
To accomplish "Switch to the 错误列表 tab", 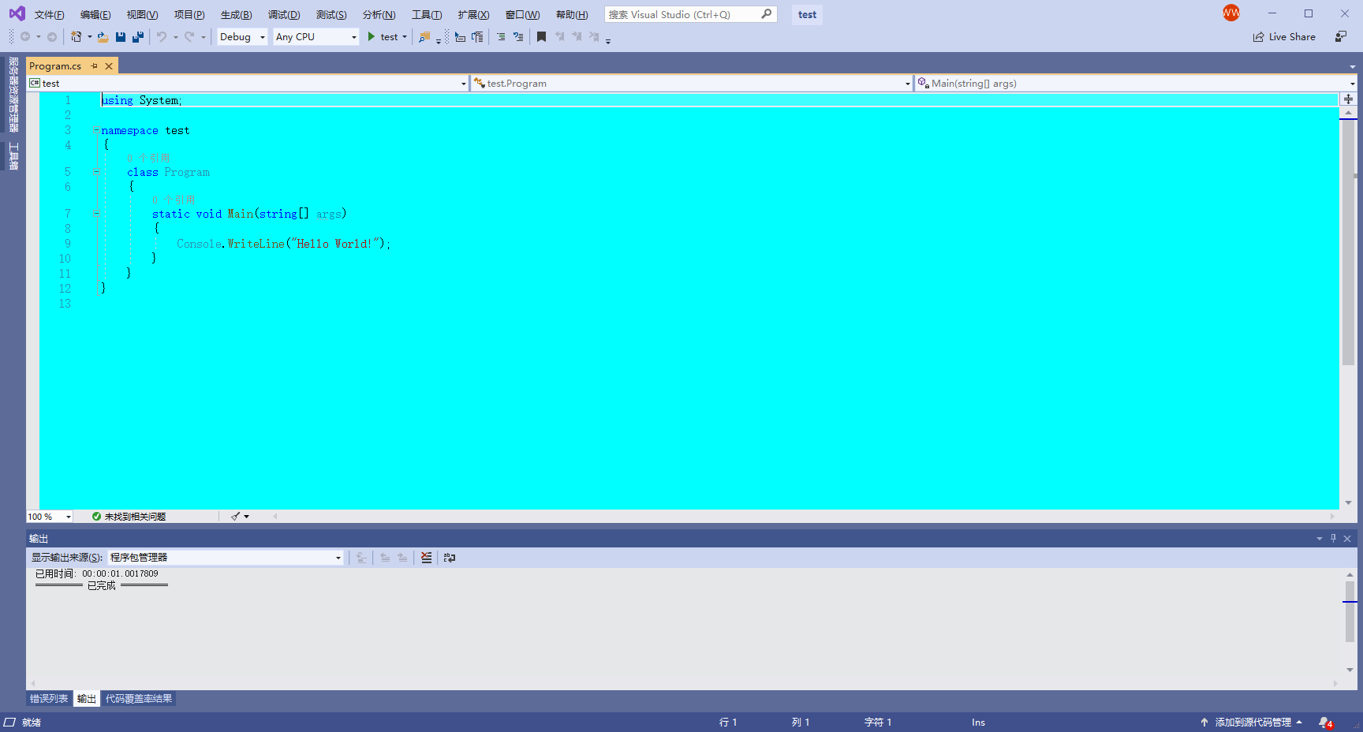I will coord(49,699).
